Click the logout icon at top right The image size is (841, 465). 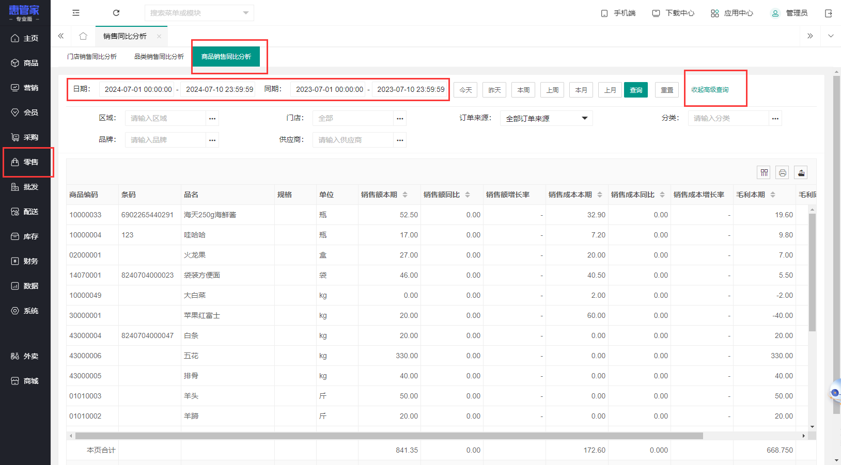tap(829, 13)
